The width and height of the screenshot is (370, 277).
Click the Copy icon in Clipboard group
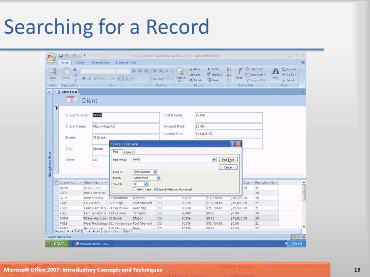(x=74, y=75)
